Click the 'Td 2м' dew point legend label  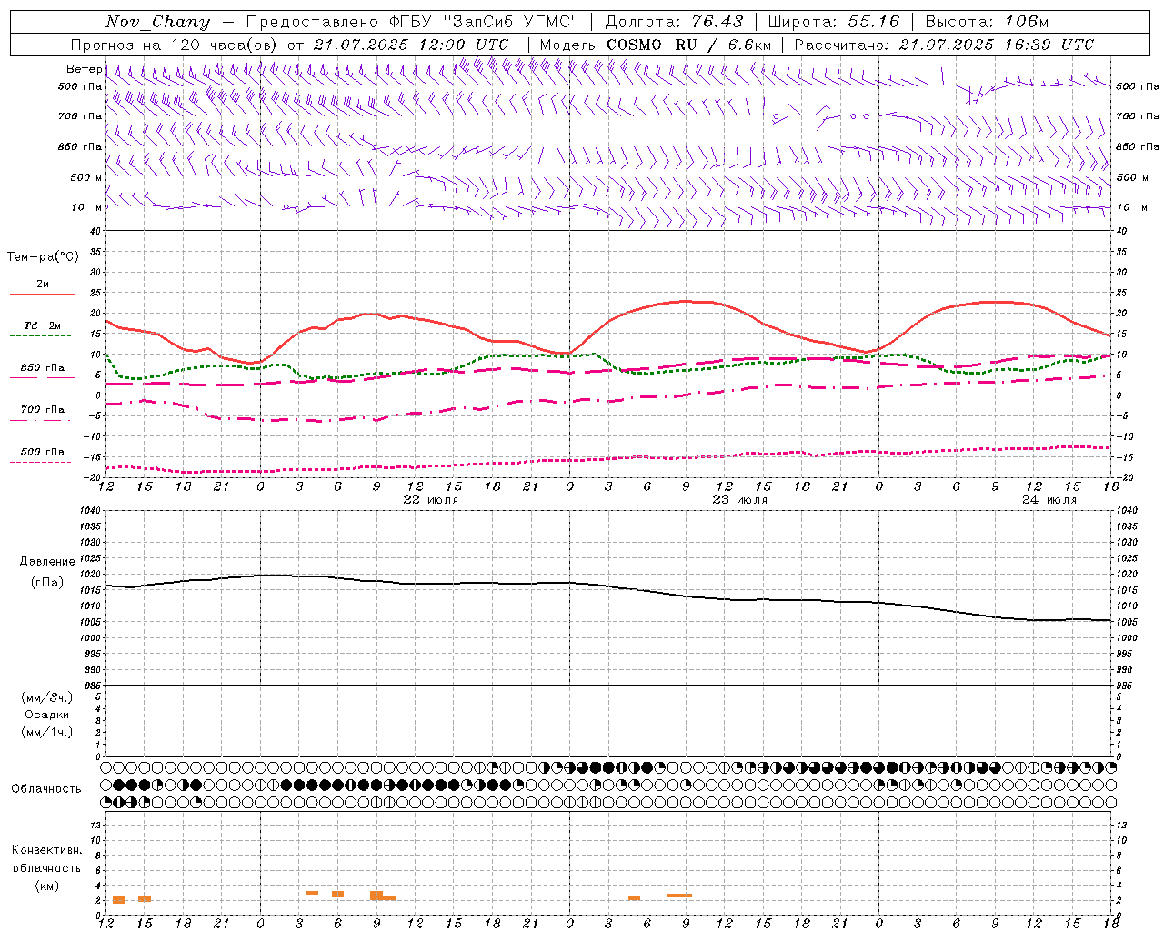coord(42,325)
